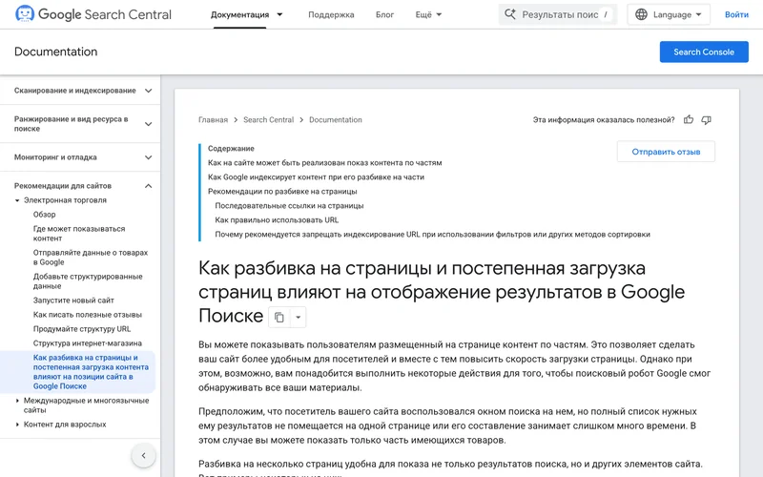
Task: Click the thumbs down not helpful icon
Action: [x=706, y=120]
